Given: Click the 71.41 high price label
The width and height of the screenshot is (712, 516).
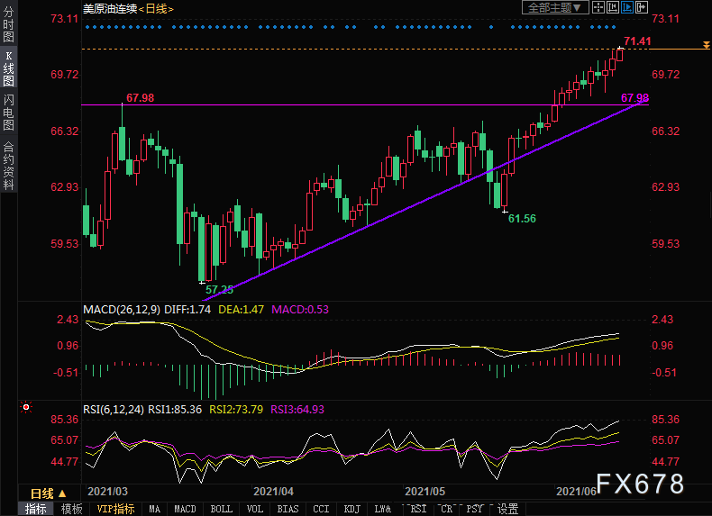Looking at the screenshot, I should 637,41.
